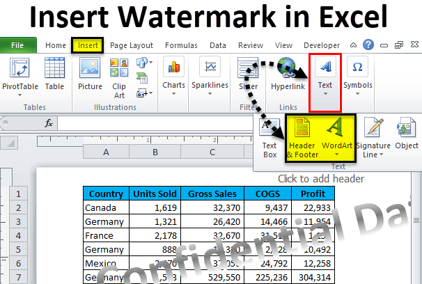Insert a Text Box
The image size is (422, 284).
click(x=269, y=139)
